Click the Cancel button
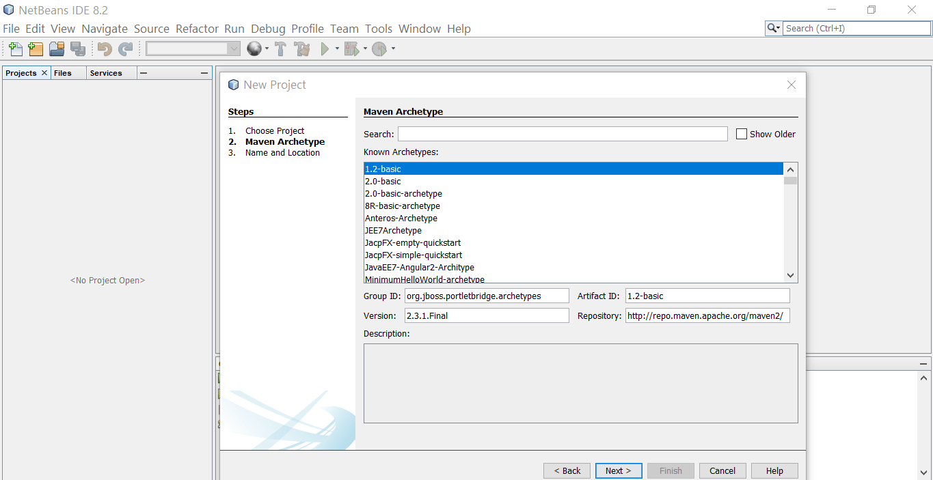Image resolution: width=933 pixels, height=480 pixels. 722,470
